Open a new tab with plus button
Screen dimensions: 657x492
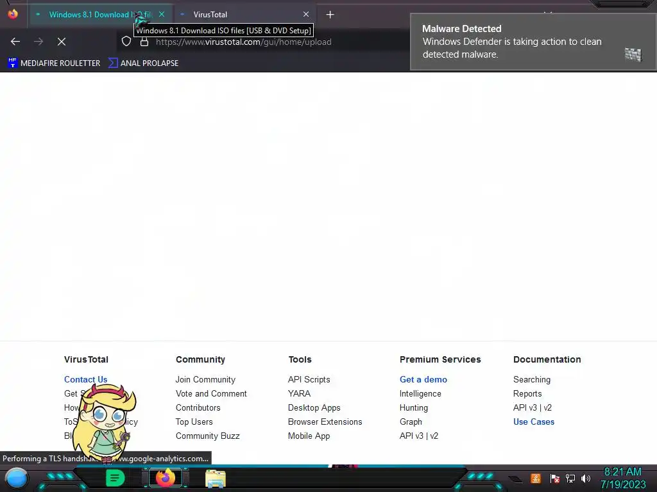click(x=330, y=15)
